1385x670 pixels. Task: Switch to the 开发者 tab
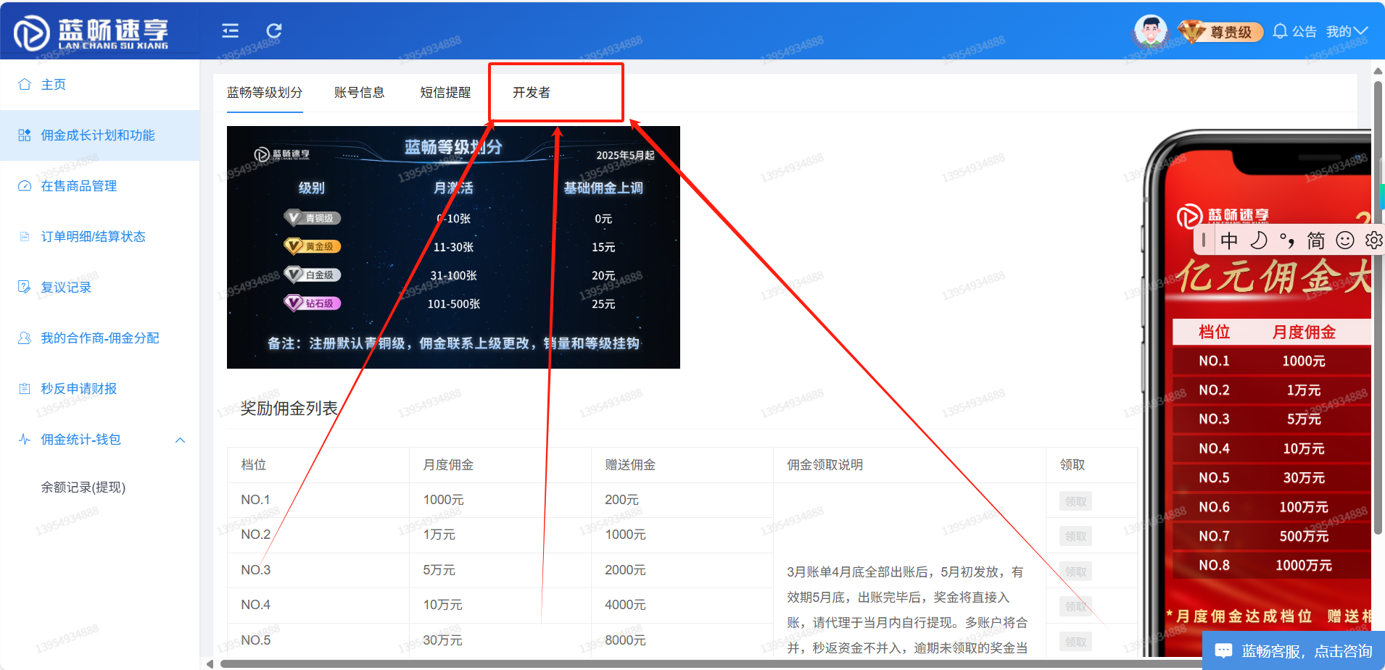pos(532,93)
